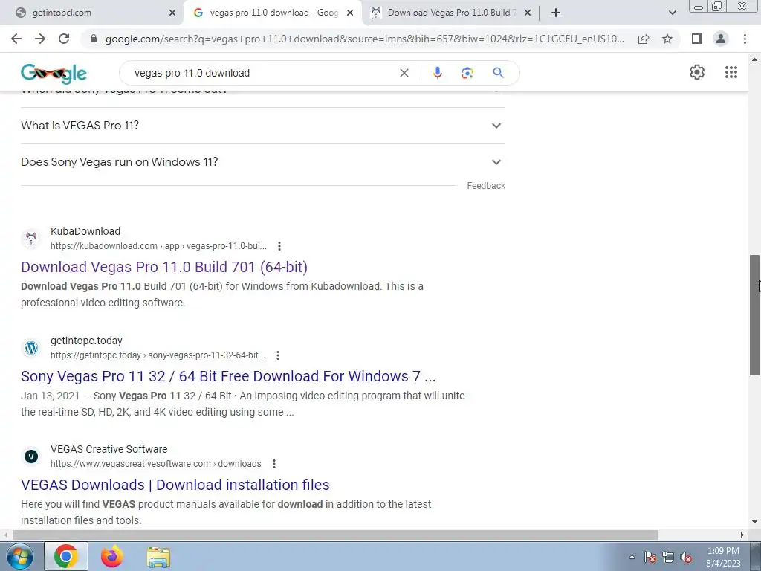
Task: Close the getintopcl.com tab
Action: [172, 13]
